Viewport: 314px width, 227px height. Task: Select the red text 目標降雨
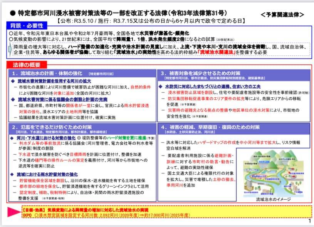(x=78, y=154)
